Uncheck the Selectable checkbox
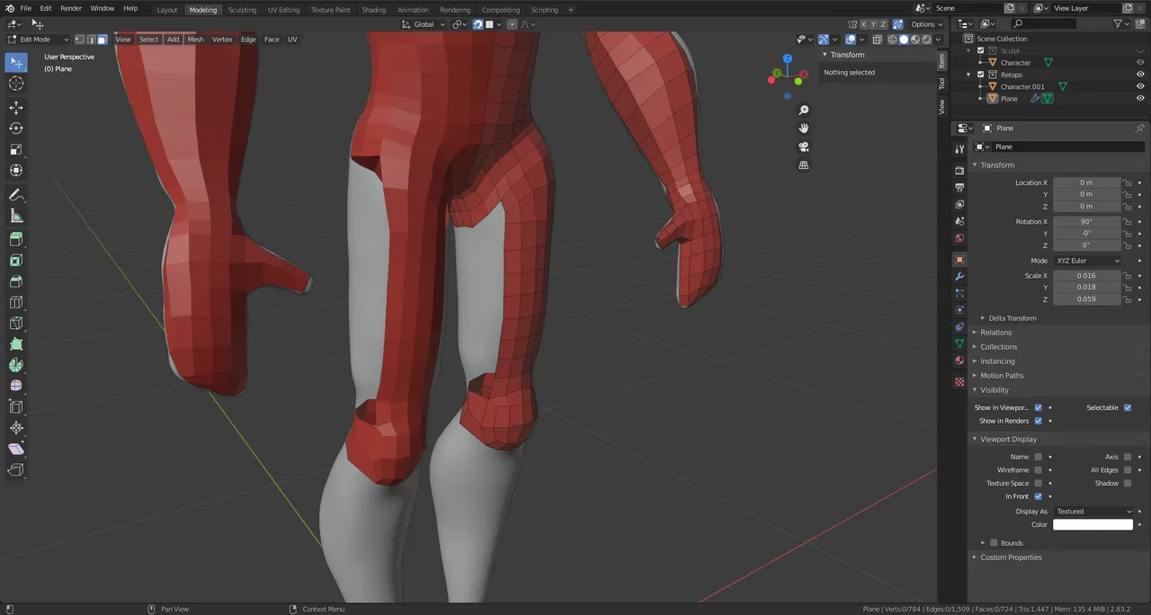 pyautogui.click(x=1128, y=407)
